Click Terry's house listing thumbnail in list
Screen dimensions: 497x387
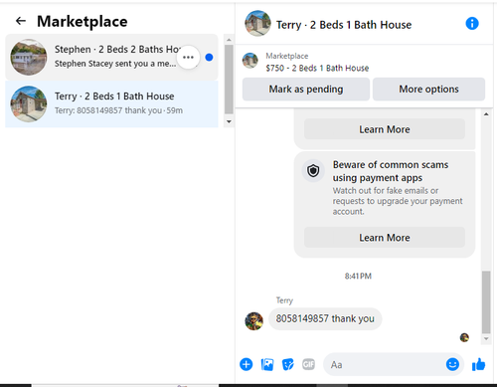pos(29,103)
